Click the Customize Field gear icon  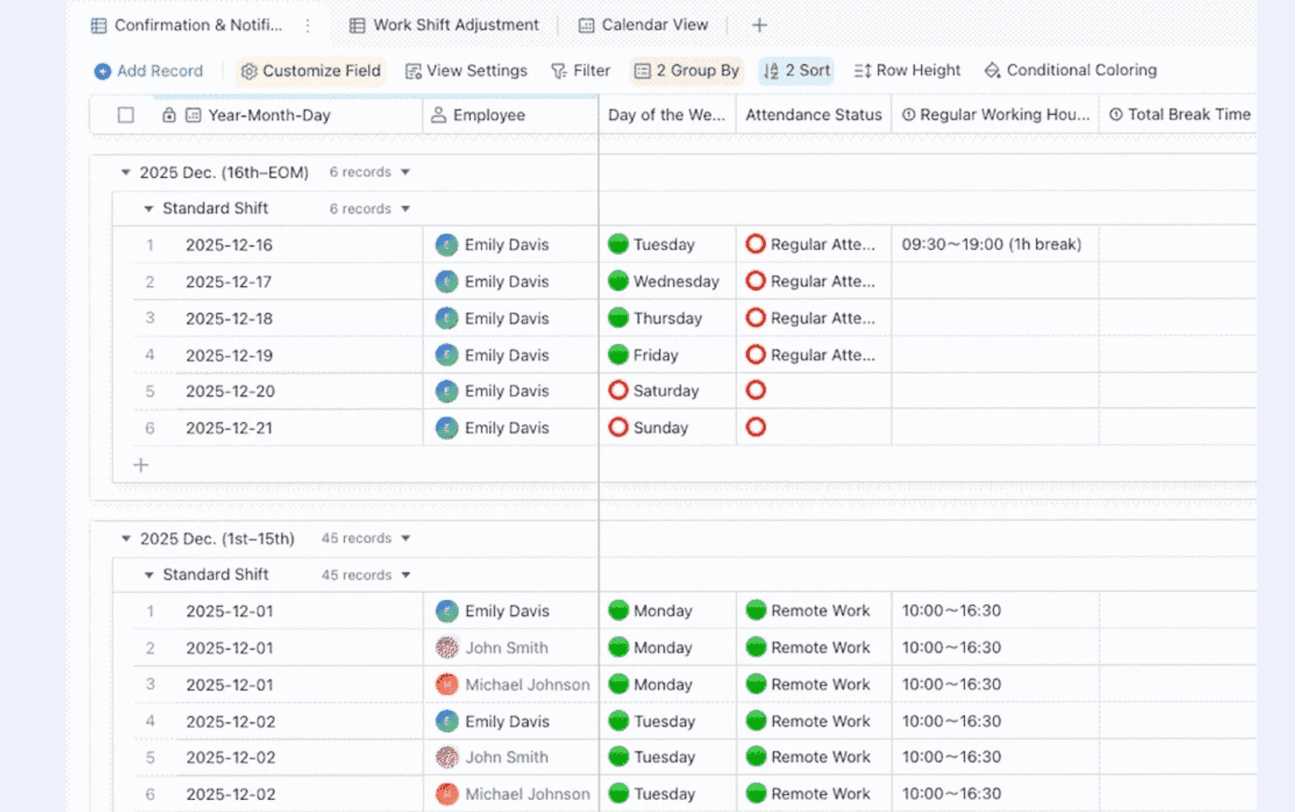[250, 71]
